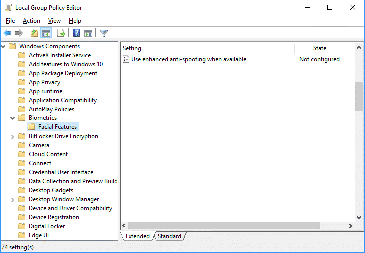
Task: Click the Facial Features folder icon
Action: [x=31, y=127]
